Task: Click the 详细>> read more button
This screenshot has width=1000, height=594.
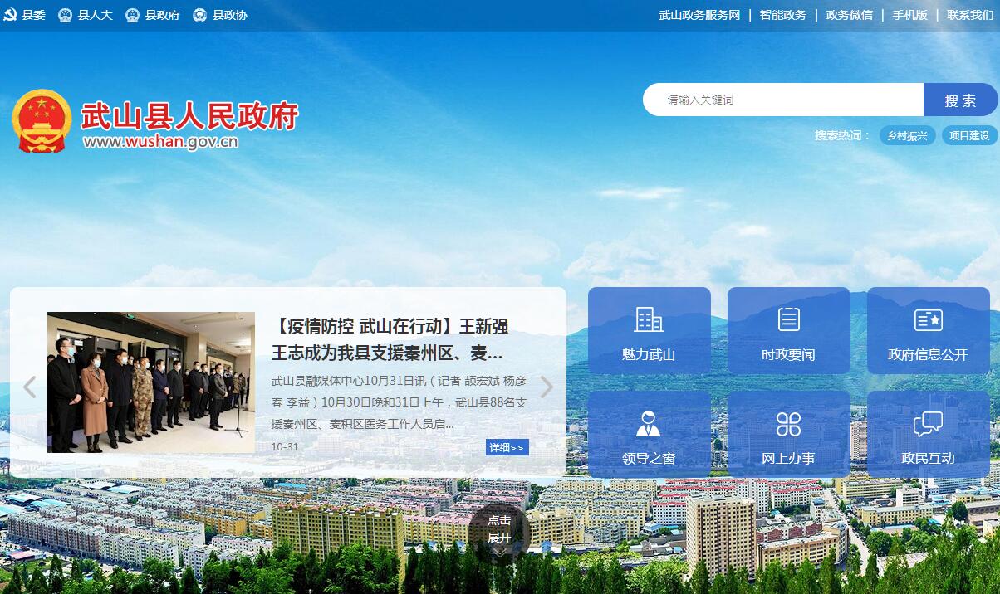Action: click(x=507, y=448)
